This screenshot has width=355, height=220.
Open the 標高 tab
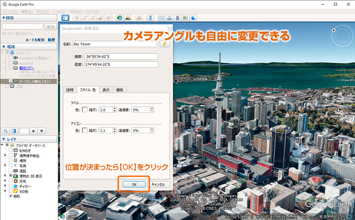pyautogui.click(x=119, y=90)
